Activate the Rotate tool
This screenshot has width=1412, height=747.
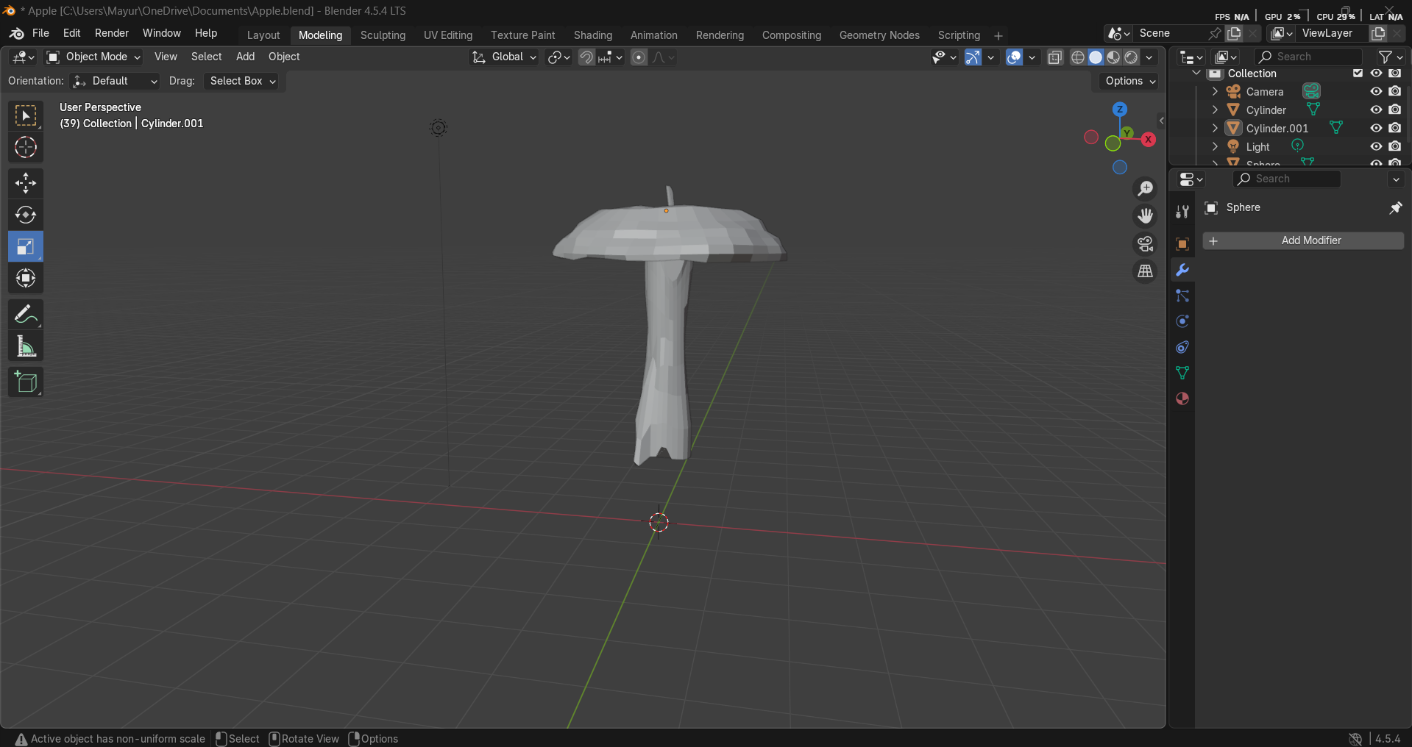[26, 215]
